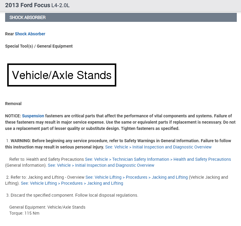Screen dimensions: 241x226
Task: Click the Initial Inspection link after "(General Information)."
Action: pyautogui.click(x=101, y=165)
